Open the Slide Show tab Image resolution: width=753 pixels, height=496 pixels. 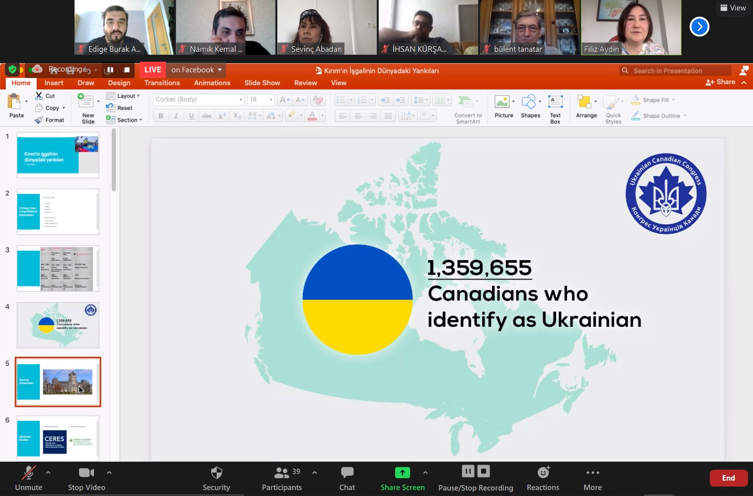(x=262, y=83)
